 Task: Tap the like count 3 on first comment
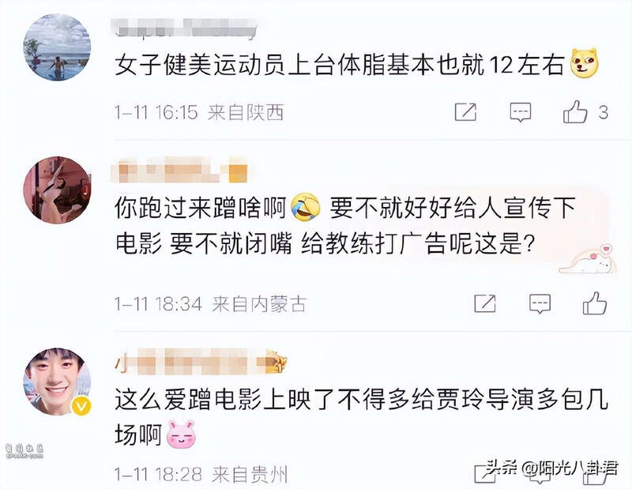coord(603,112)
